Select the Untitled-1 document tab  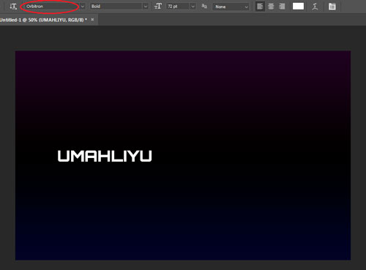(43, 20)
